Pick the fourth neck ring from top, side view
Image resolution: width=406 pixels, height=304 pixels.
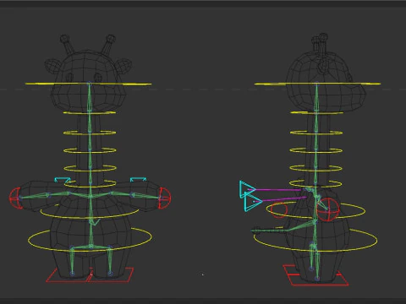click(x=316, y=168)
